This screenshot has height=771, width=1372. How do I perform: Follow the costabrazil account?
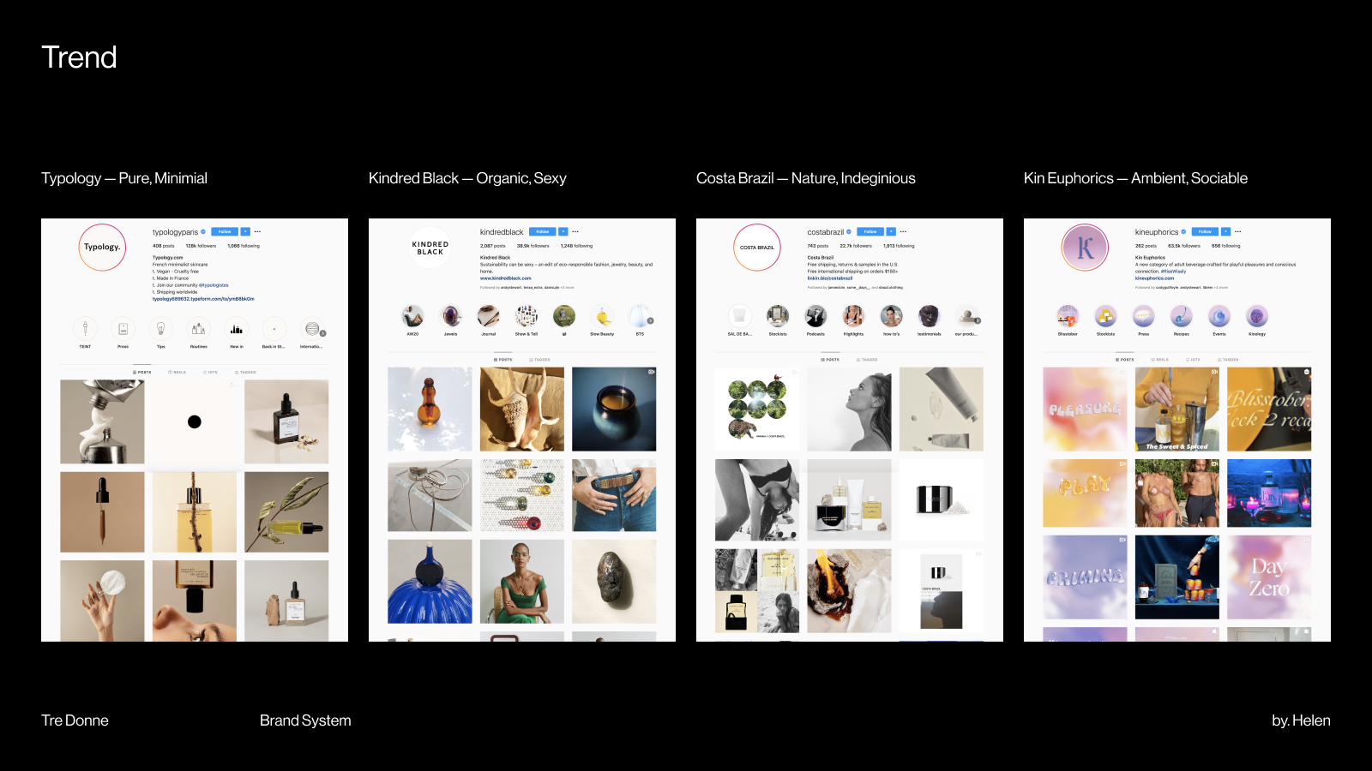coord(870,231)
